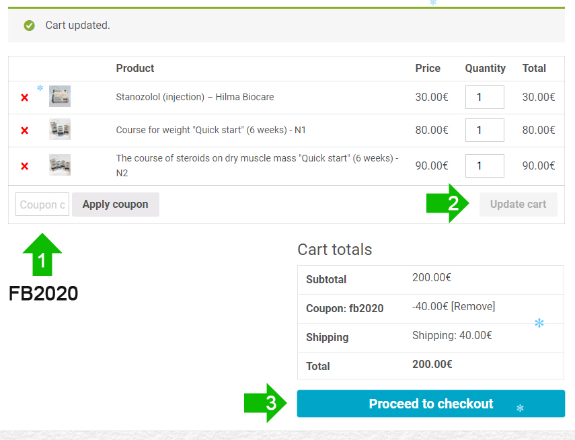Image resolution: width=575 pixels, height=440 pixels.
Task: Remove the fb2020 coupon
Action: click(x=473, y=307)
